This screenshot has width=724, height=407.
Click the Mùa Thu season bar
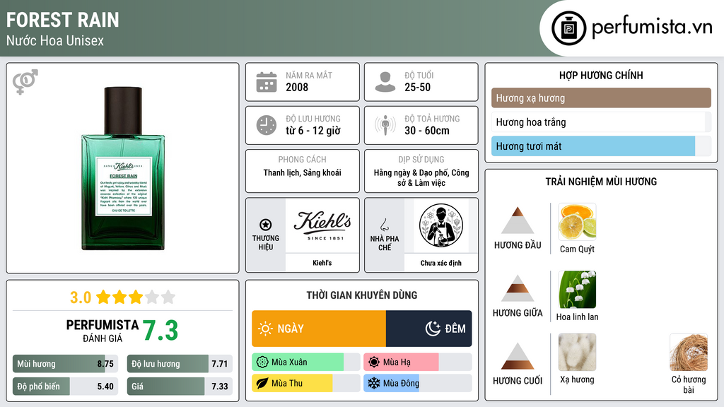coord(306,383)
